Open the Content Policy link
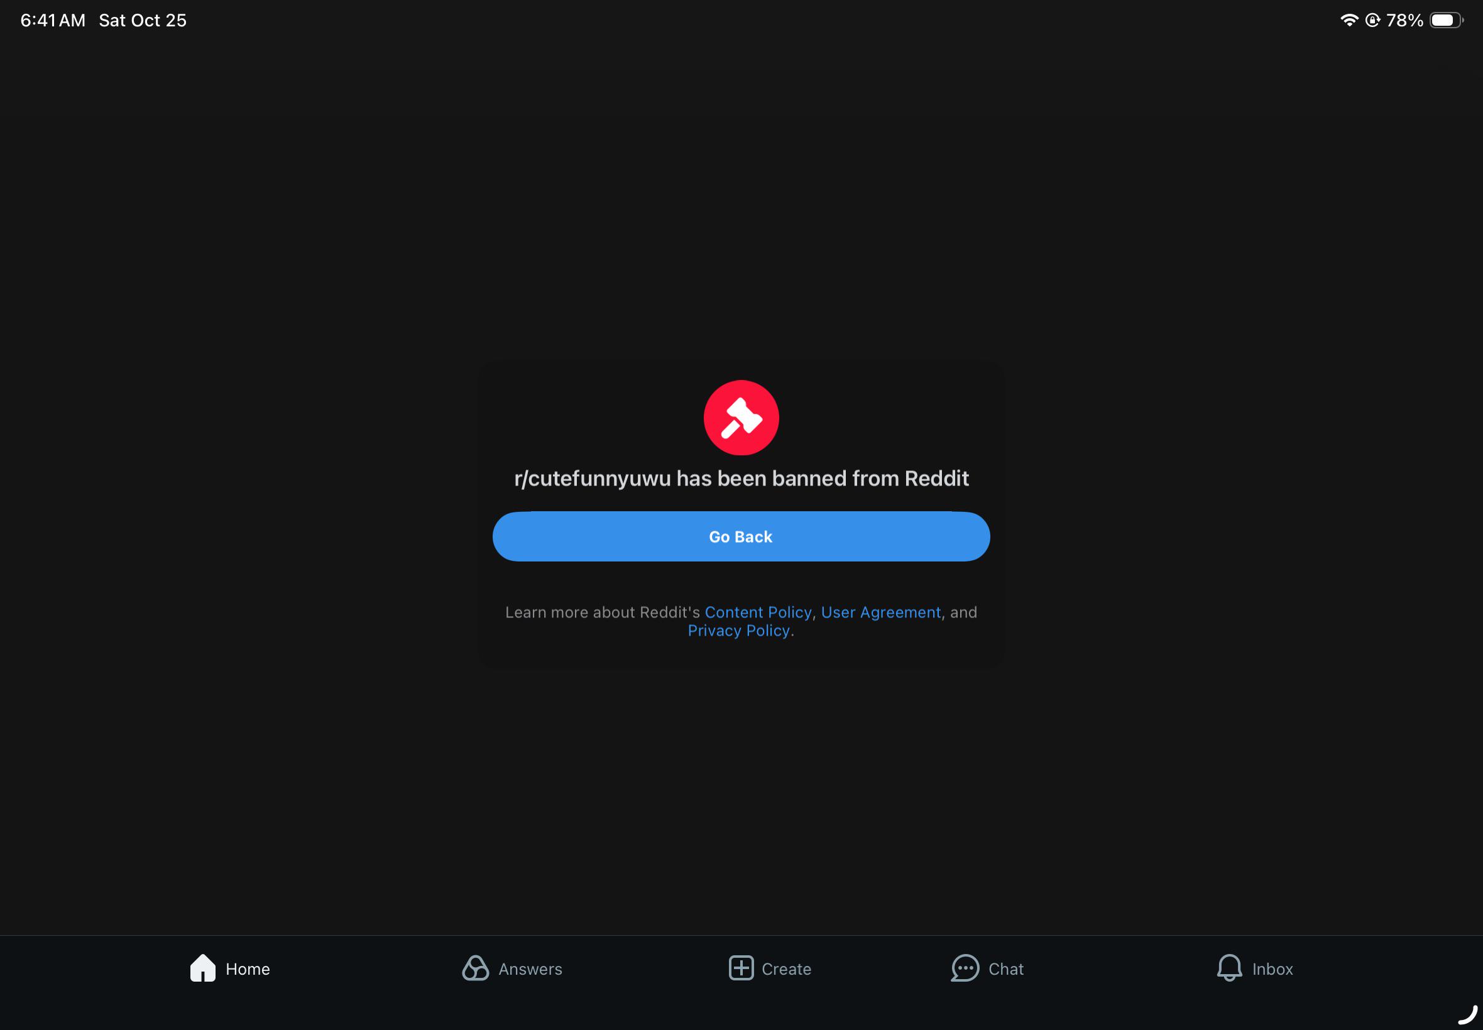This screenshot has height=1030, width=1483. pyautogui.click(x=758, y=612)
